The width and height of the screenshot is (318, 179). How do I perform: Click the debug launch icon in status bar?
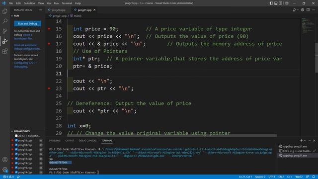[18, 177]
